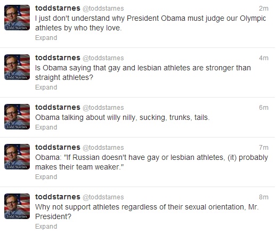Expand the Russian team weaker quote tweet
This screenshot has width=276, height=234.
[46, 177]
